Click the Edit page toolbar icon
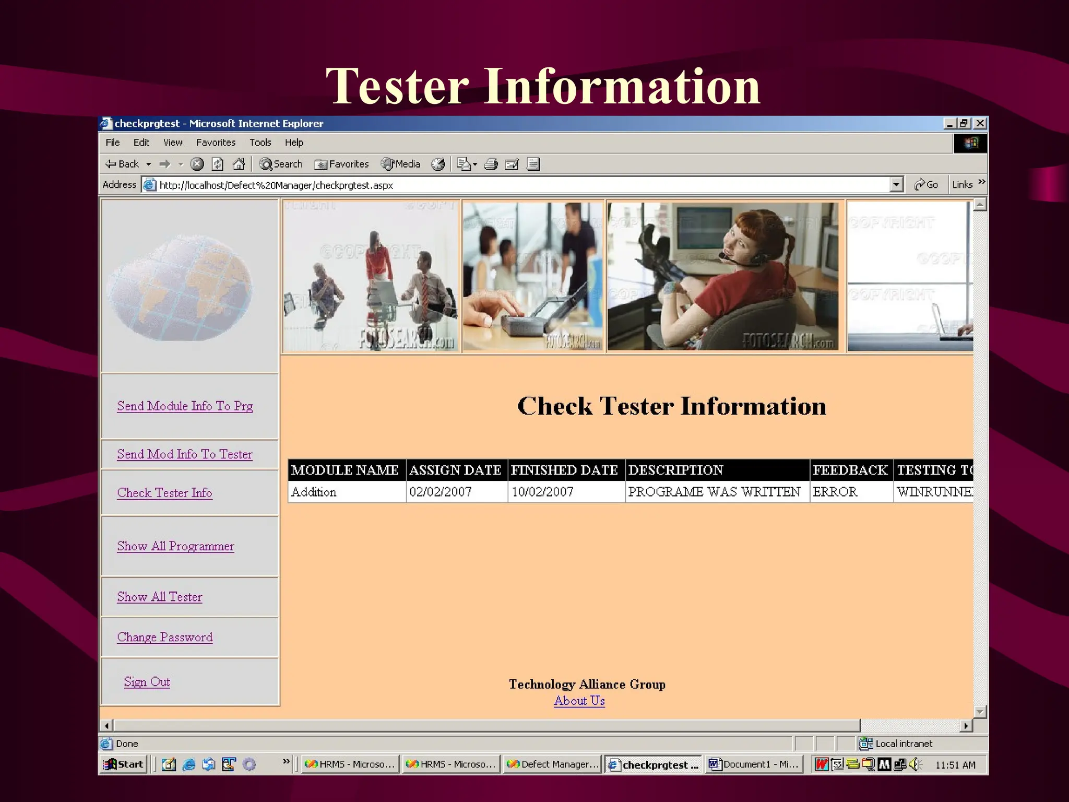The image size is (1069, 802). click(x=512, y=164)
